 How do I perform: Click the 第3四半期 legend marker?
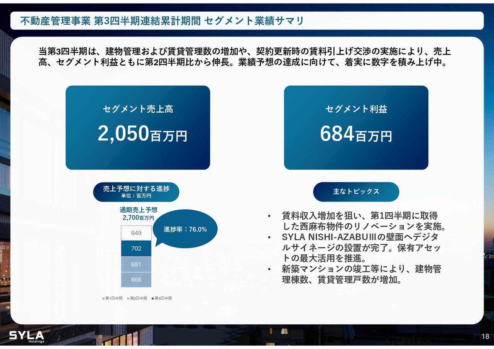click(153, 298)
